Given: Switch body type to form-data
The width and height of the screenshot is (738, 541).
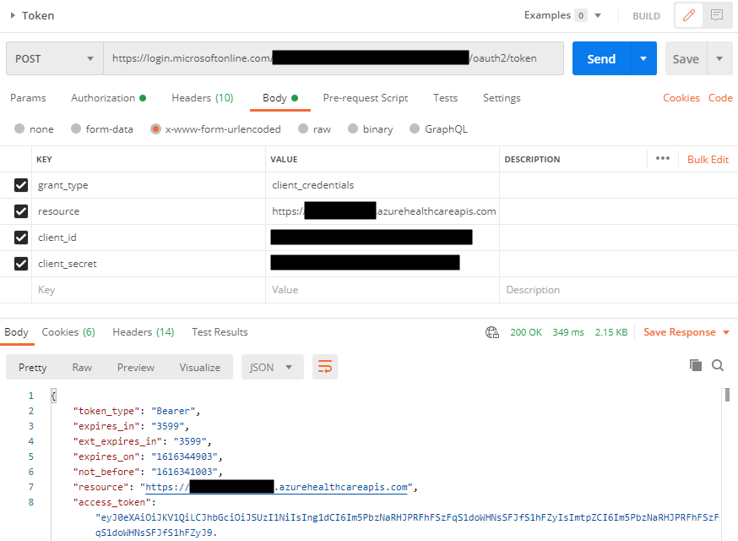Looking at the screenshot, I should pyautogui.click(x=76, y=128).
